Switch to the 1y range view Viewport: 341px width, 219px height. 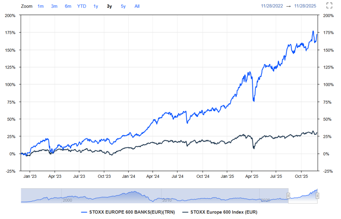click(x=96, y=6)
